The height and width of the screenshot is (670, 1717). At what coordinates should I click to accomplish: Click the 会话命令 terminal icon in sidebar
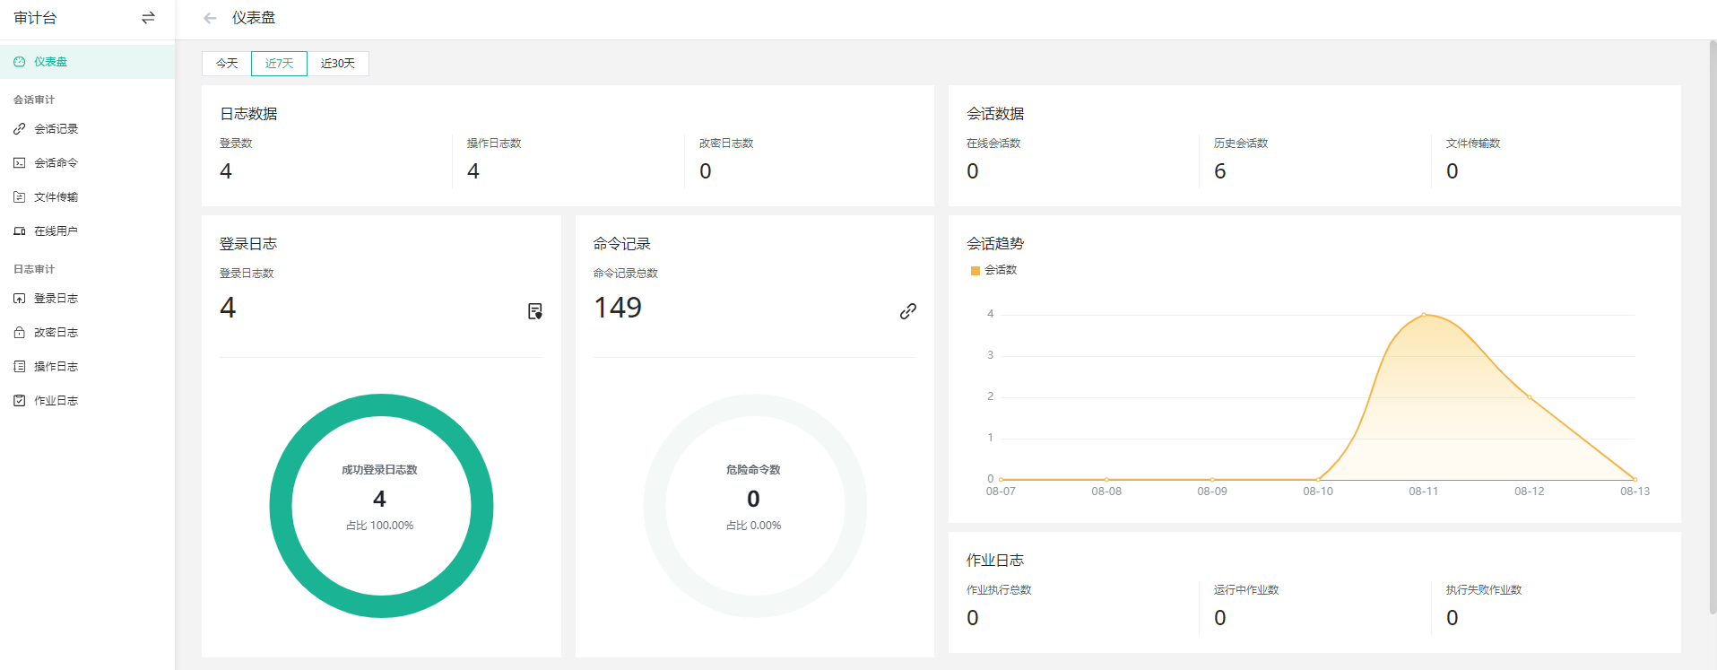tap(19, 163)
